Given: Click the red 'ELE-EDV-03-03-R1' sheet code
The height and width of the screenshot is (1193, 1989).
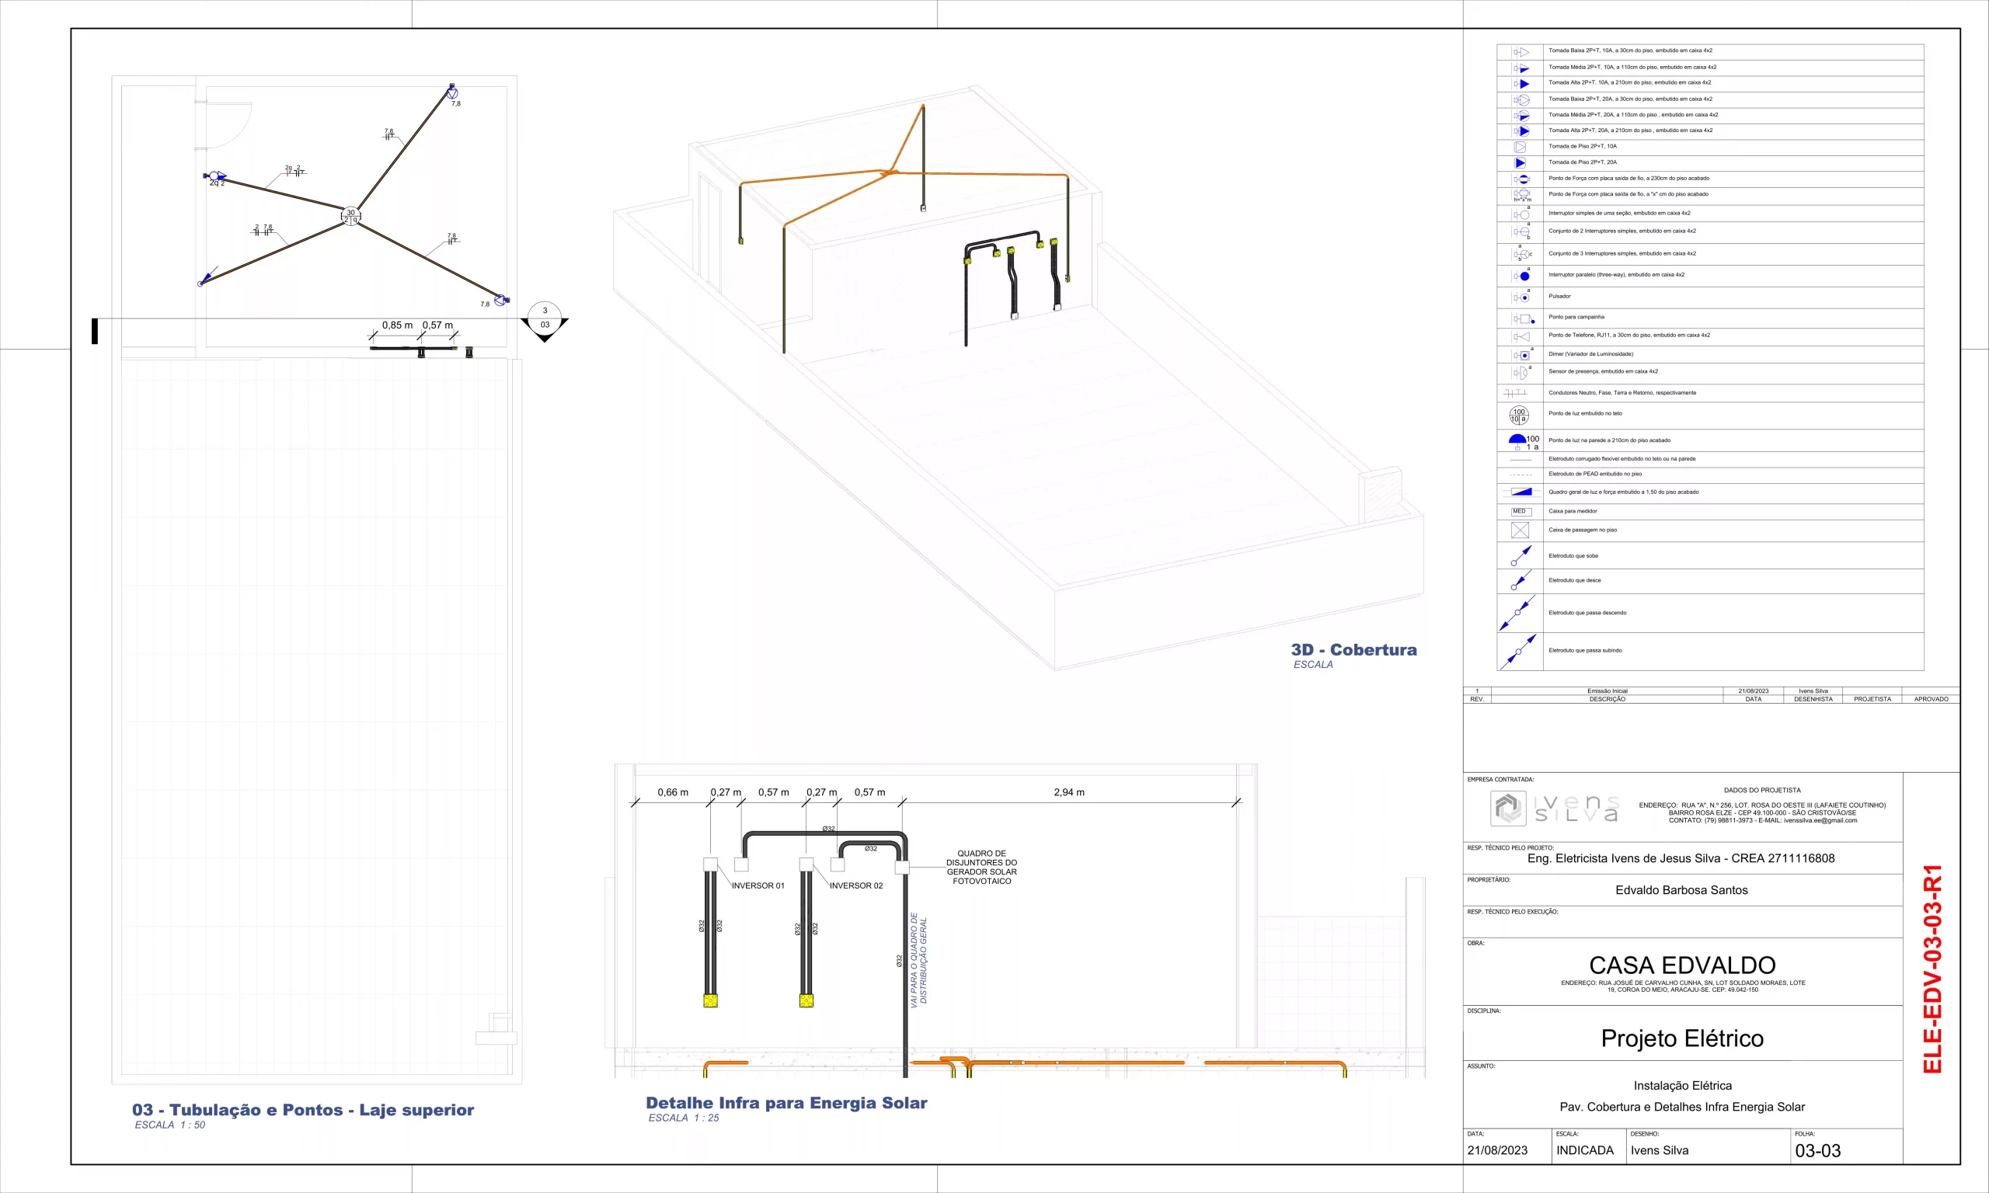Looking at the screenshot, I should [1933, 969].
